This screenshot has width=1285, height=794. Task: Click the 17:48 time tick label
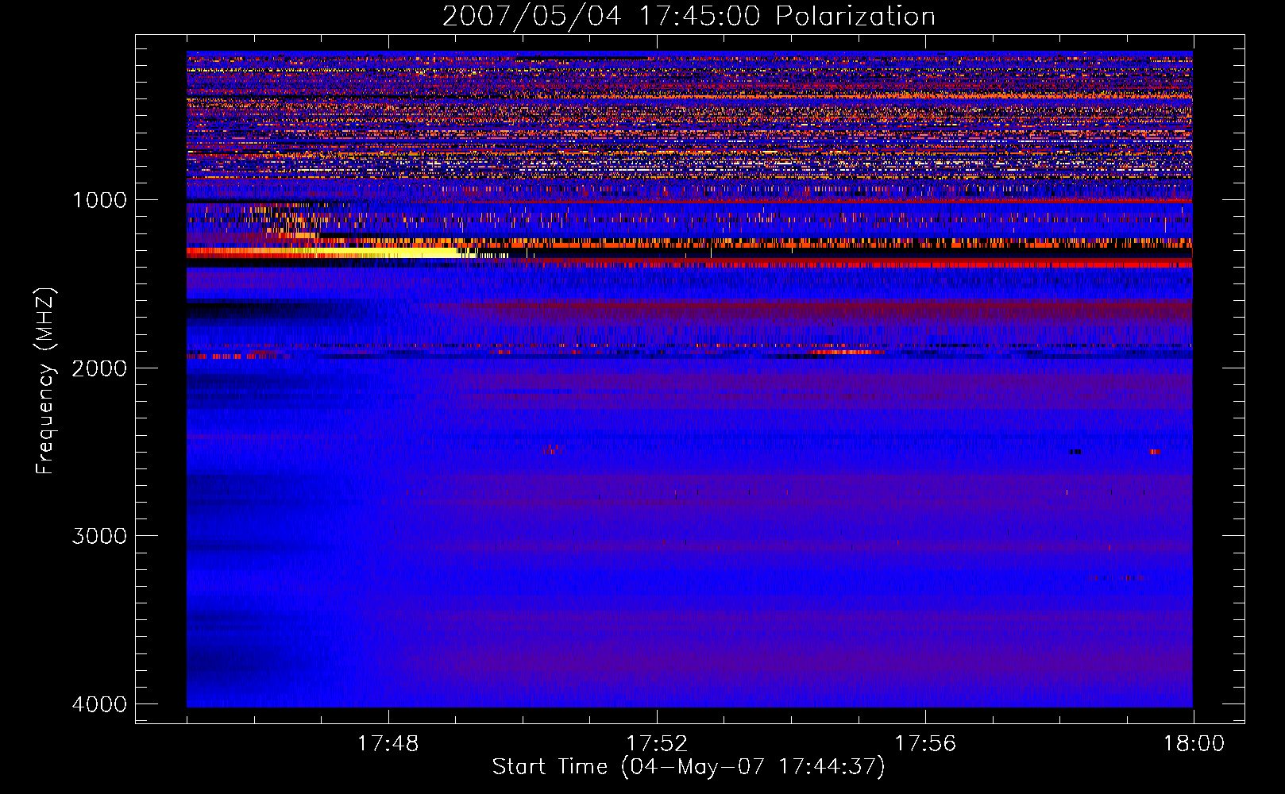point(388,744)
